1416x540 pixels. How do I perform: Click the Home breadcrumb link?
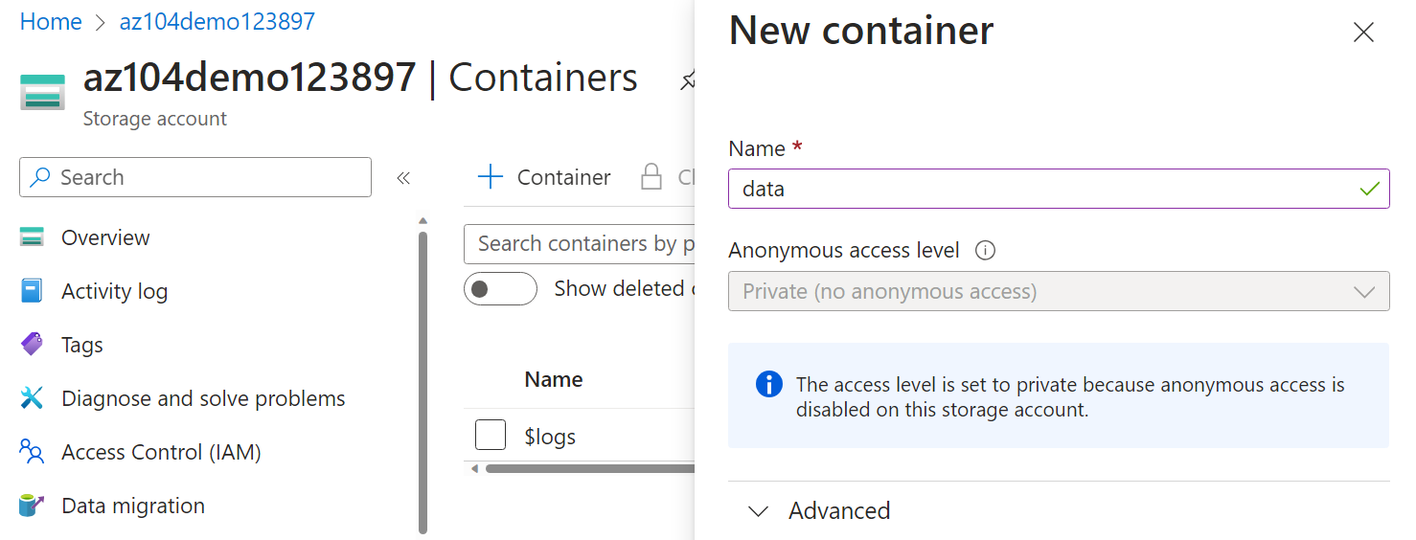pos(51,22)
